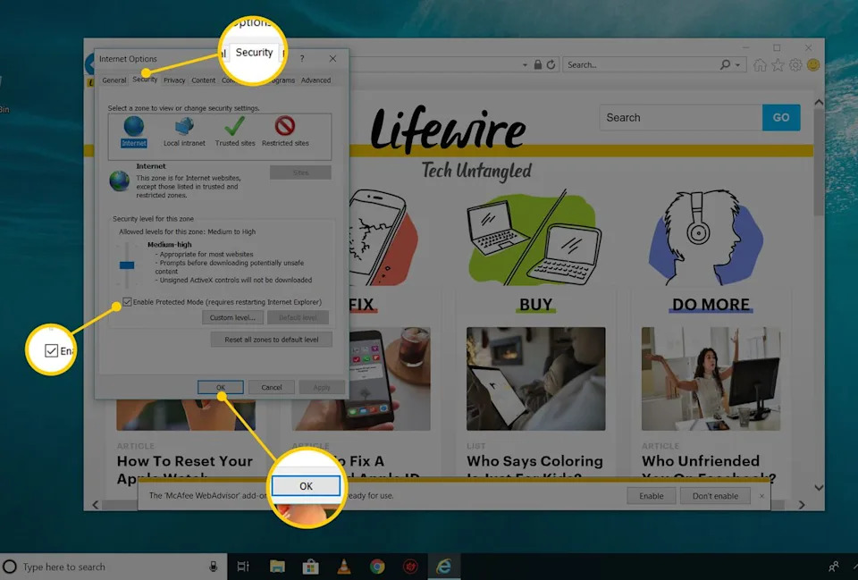This screenshot has height=580, width=858.
Task: Open the Advanced tab
Action: pyautogui.click(x=315, y=80)
